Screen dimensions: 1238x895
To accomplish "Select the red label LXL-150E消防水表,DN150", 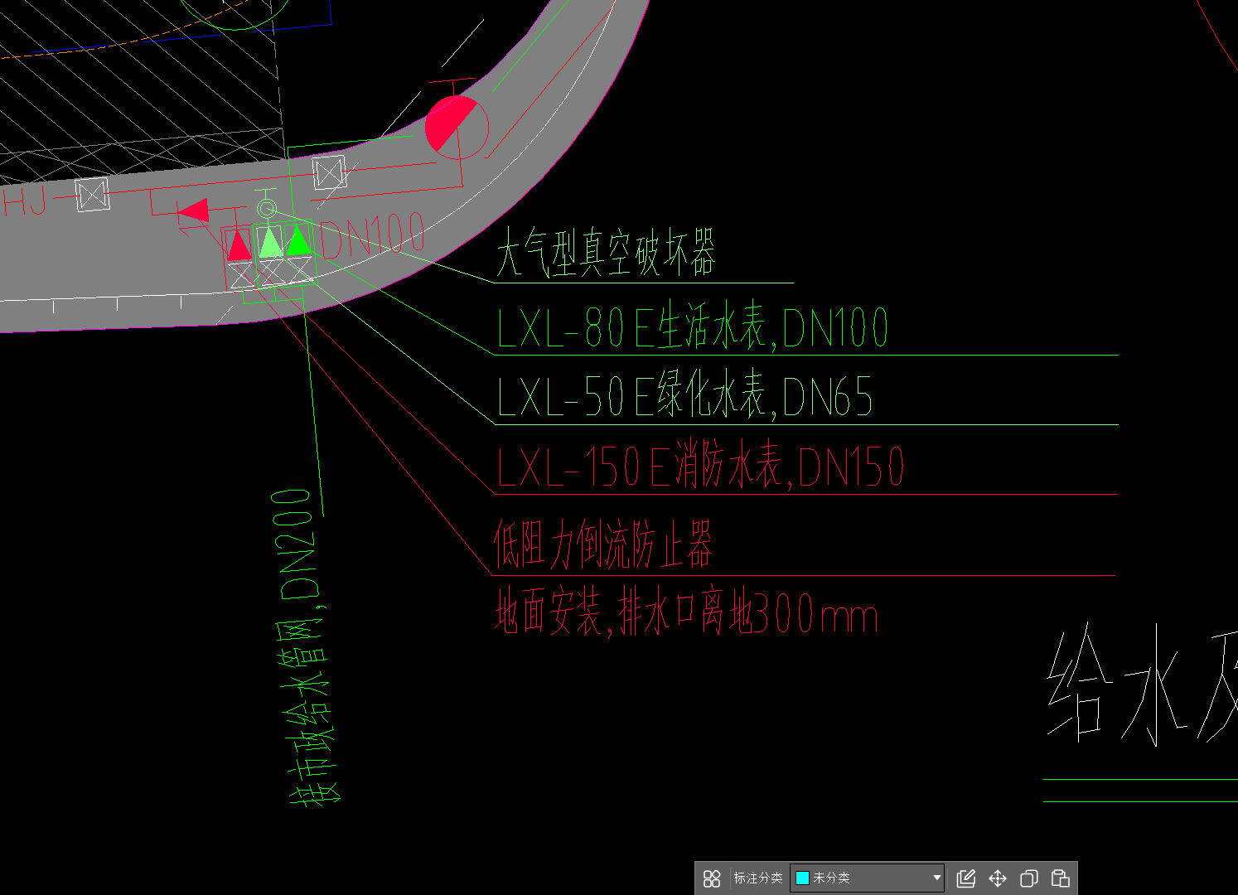I will coord(701,466).
